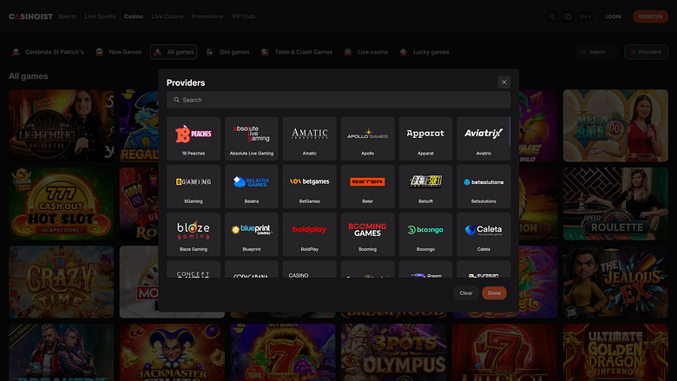Pick the Betsolutions provider tile
The height and width of the screenshot is (381, 677).
pyautogui.click(x=483, y=187)
